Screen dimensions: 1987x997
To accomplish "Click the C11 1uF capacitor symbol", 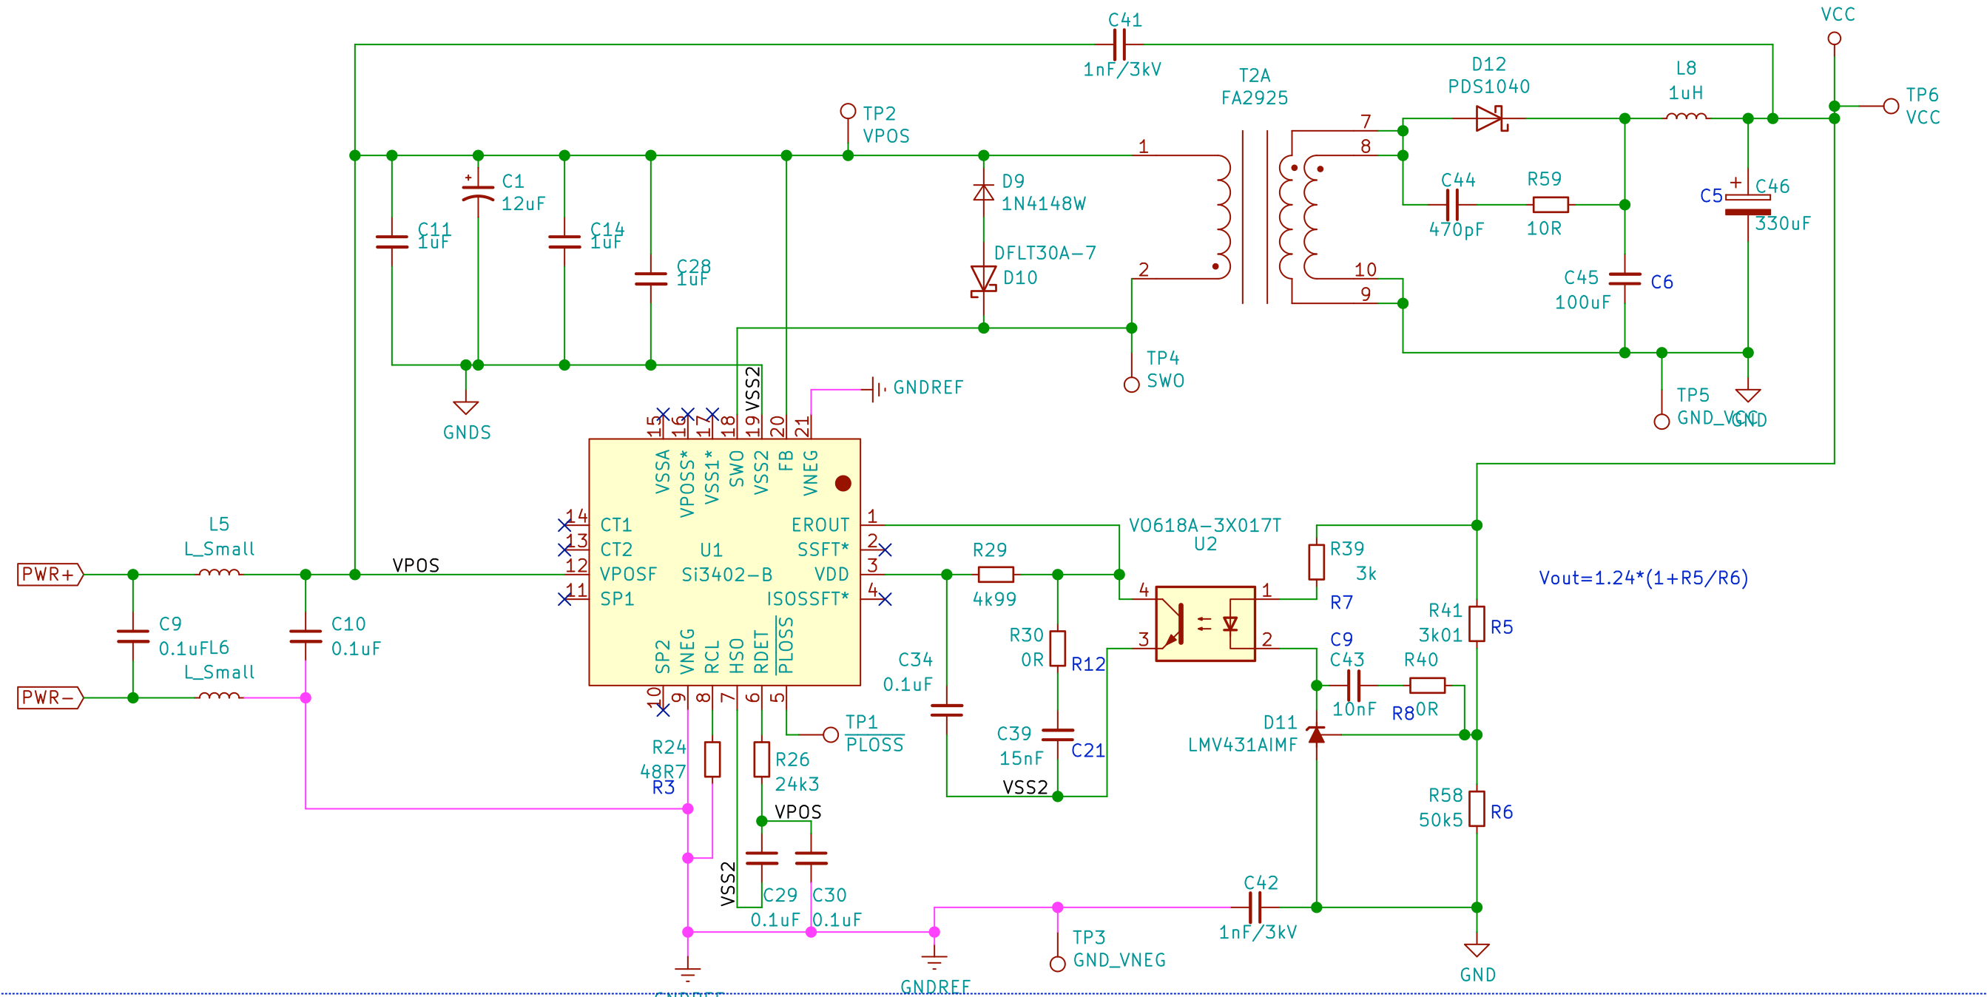I will [392, 241].
